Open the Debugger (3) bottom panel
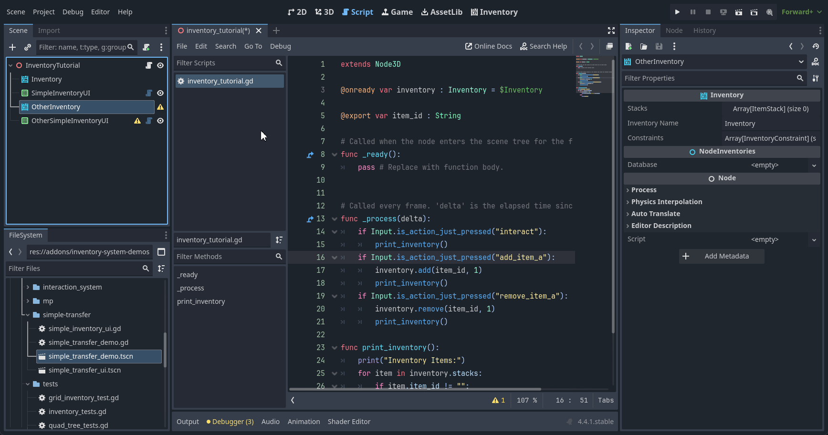The height and width of the screenshot is (435, 828). pyautogui.click(x=230, y=422)
